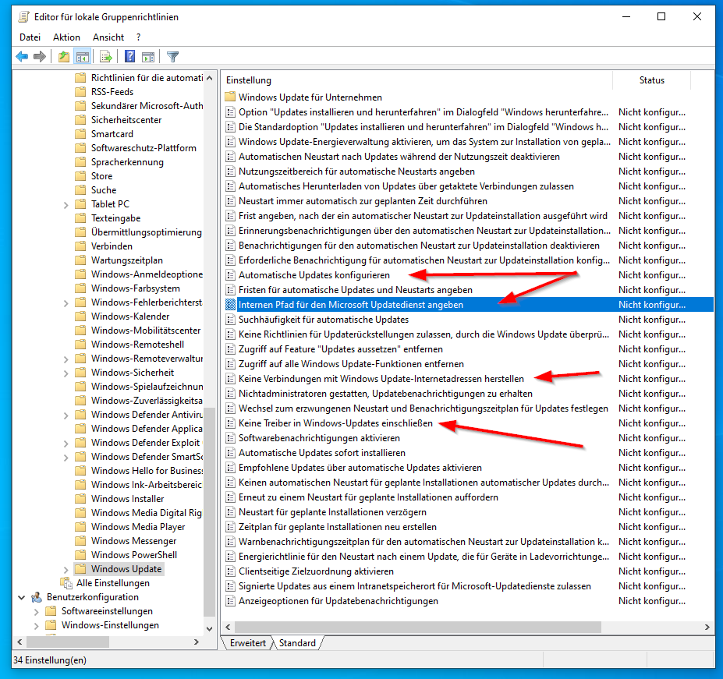
Task: Click the settings list horizontal scrollbar thumb
Action: click(x=418, y=628)
